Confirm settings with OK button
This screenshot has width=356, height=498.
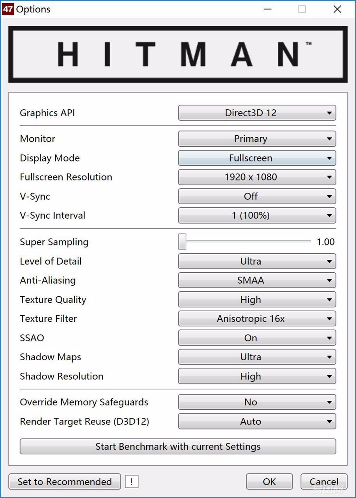pyautogui.click(x=269, y=482)
